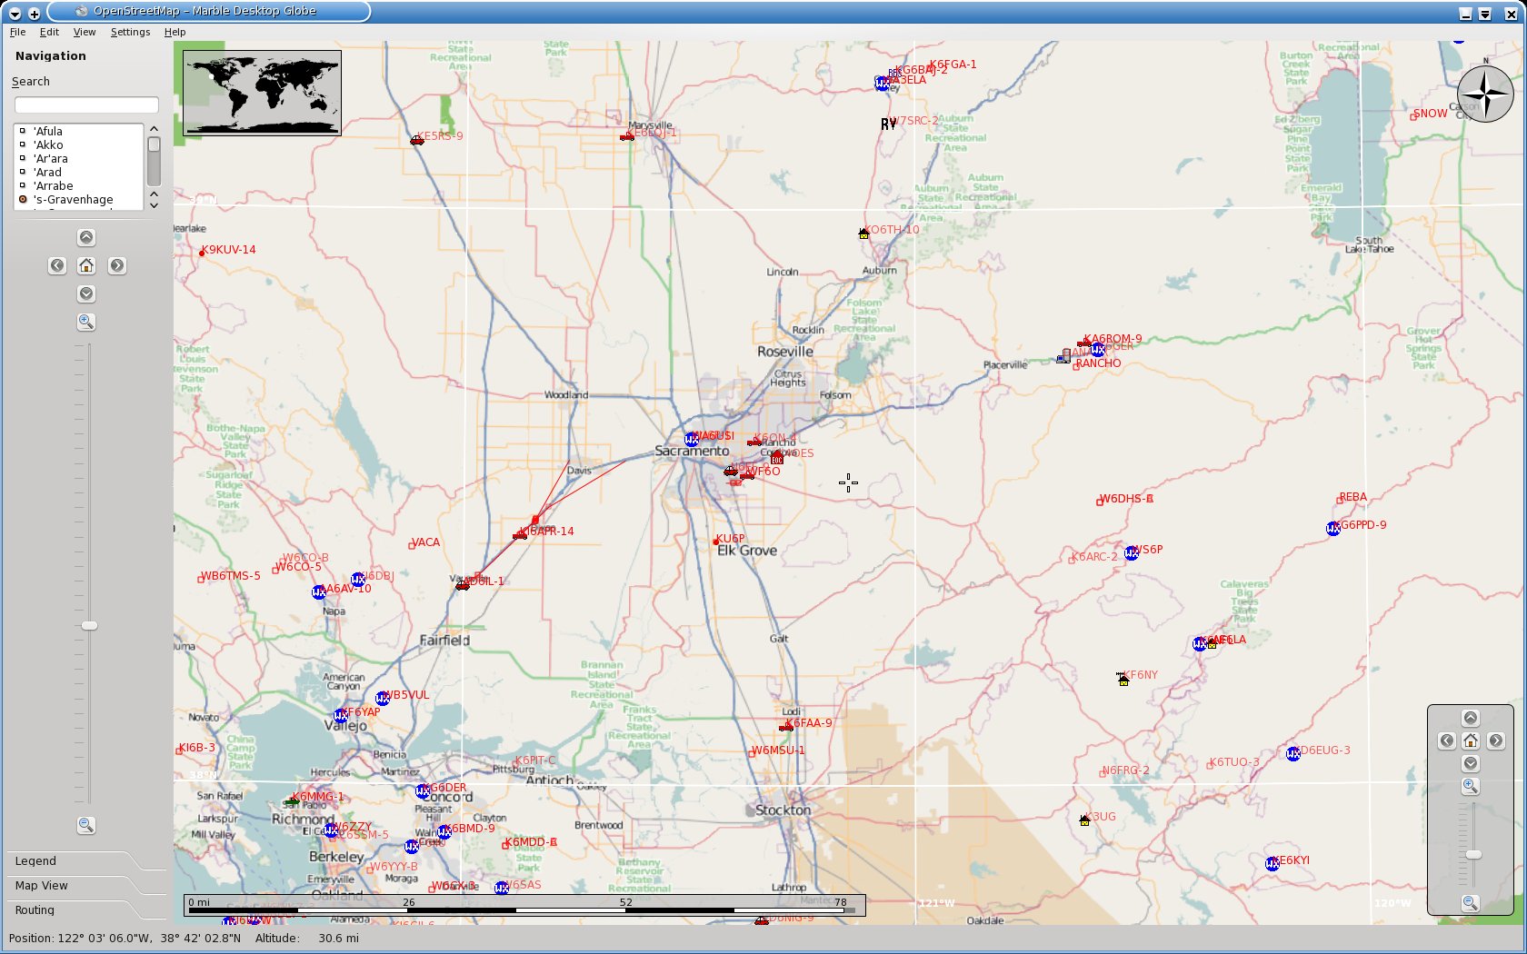Screen dimensions: 1527x954
Task: Select the G6PPD-9 blue station marker
Action: (x=1333, y=529)
